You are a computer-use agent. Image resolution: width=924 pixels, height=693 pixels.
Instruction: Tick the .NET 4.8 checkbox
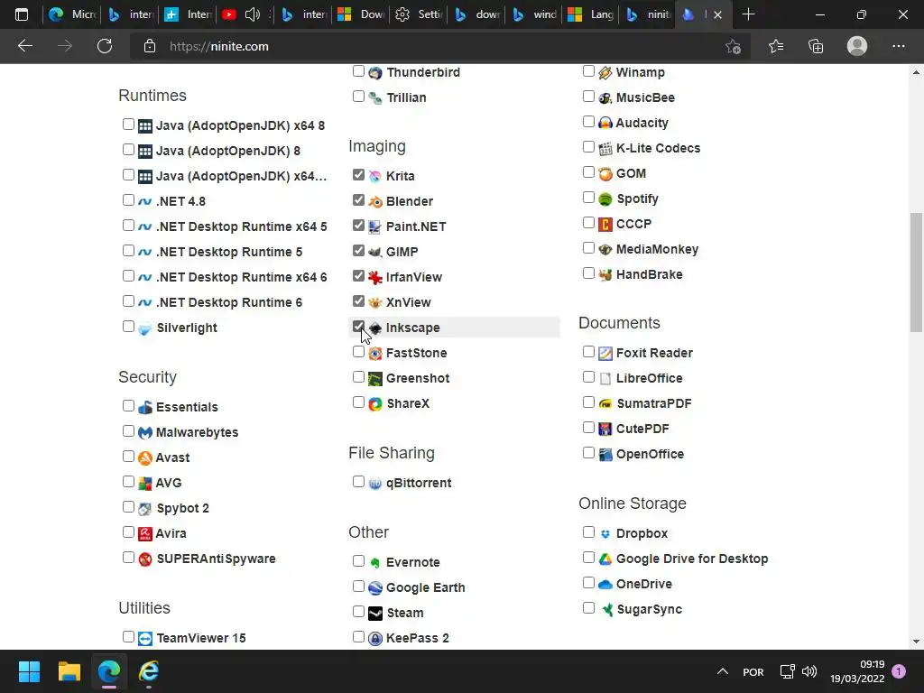point(128,199)
